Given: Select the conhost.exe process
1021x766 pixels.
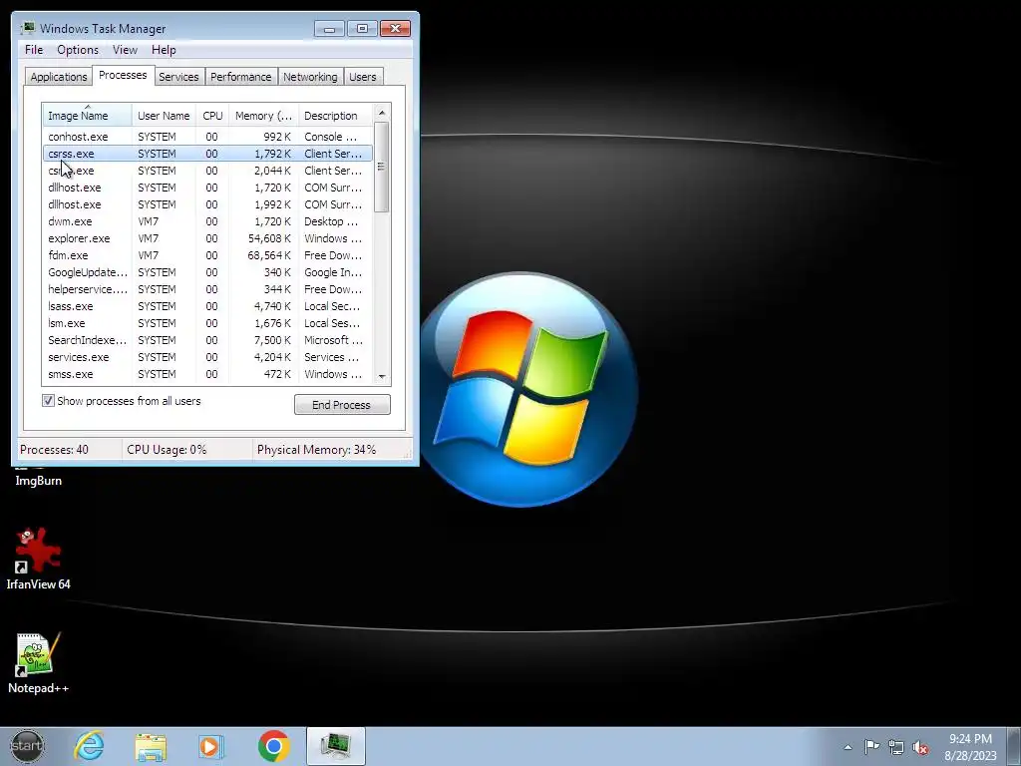Looking at the screenshot, I should pyautogui.click(x=207, y=137).
